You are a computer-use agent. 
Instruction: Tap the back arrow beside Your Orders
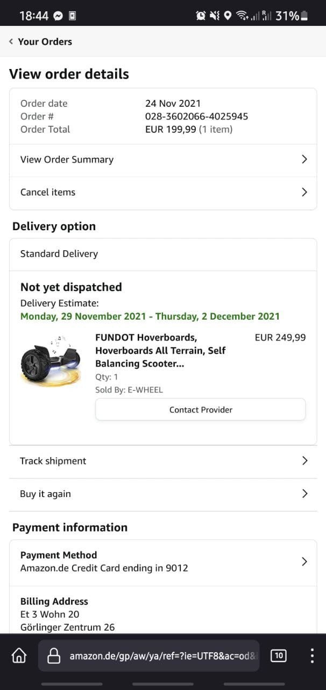pos(11,42)
